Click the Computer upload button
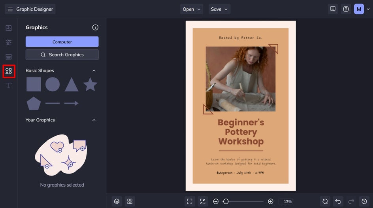This screenshot has height=208, width=373. tap(62, 42)
